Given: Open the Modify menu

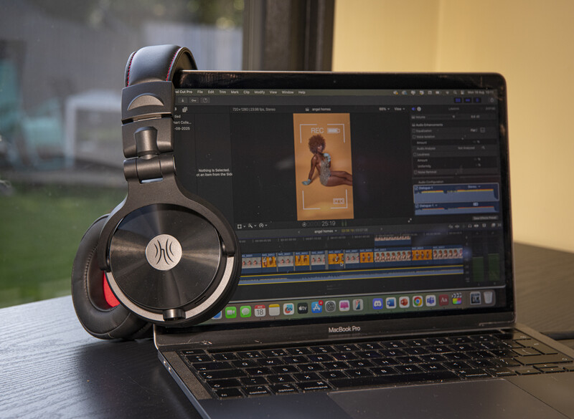Looking at the screenshot, I should pyautogui.click(x=260, y=92).
